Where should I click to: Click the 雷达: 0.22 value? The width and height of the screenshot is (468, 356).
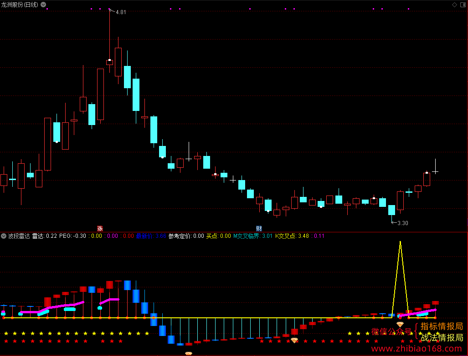(45, 236)
